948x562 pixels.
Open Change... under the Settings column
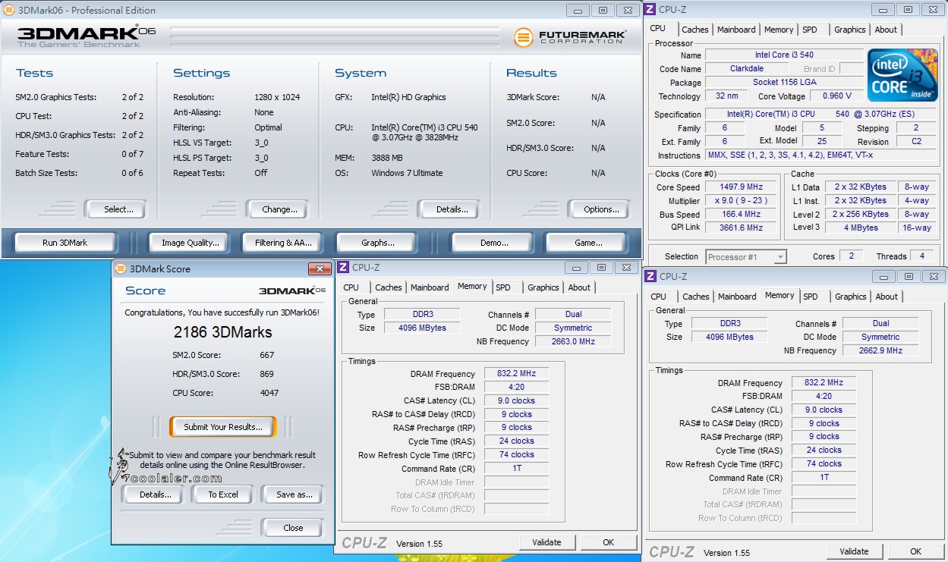coord(276,209)
